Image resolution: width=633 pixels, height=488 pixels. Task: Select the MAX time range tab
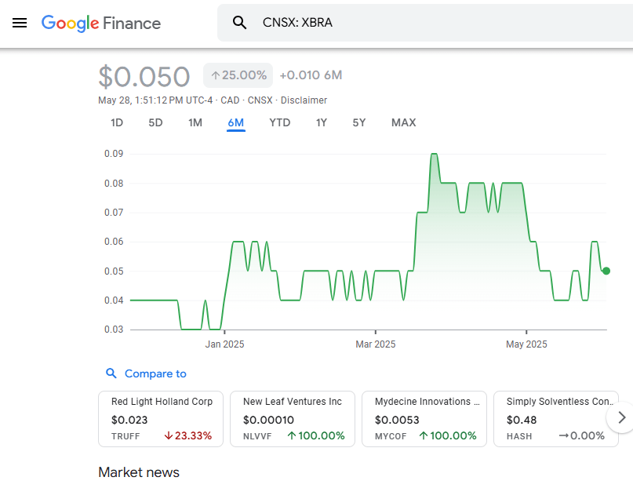click(x=403, y=122)
